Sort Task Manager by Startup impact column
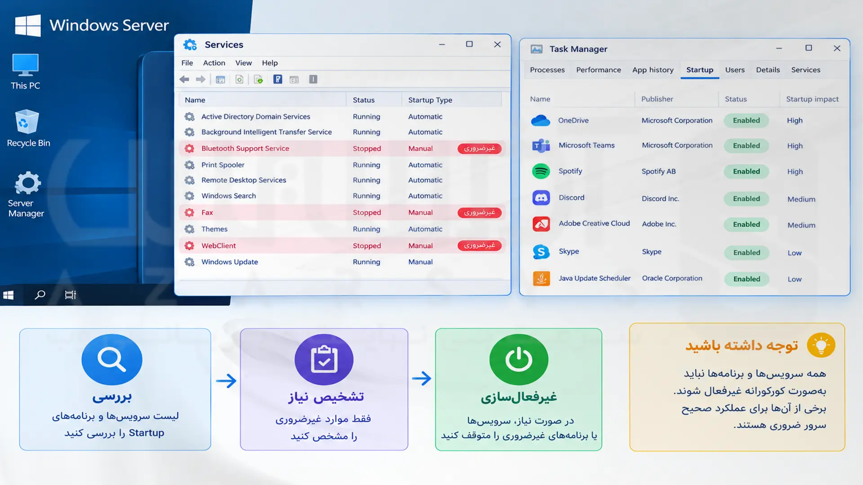This screenshot has width=863, height=485. 812,99
